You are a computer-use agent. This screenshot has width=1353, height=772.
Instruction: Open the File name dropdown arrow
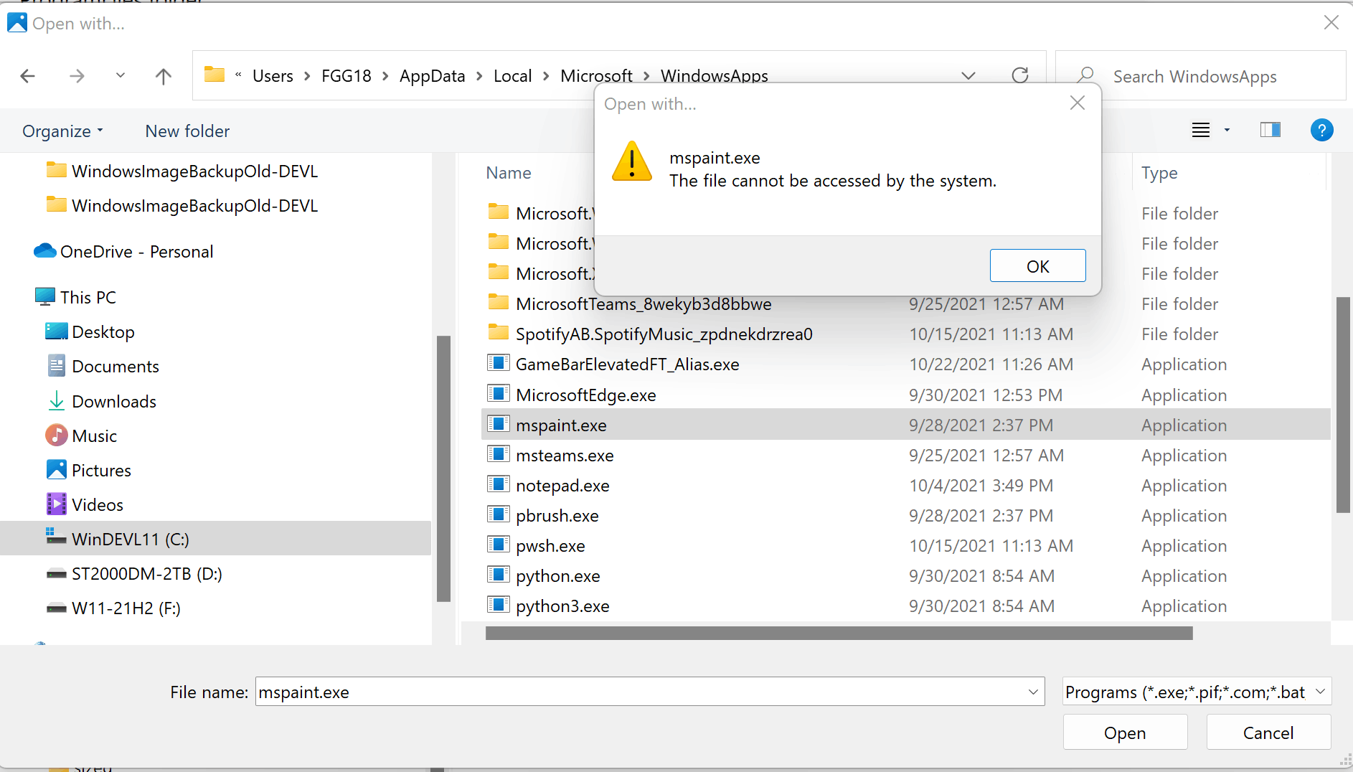coord(1033,692)
